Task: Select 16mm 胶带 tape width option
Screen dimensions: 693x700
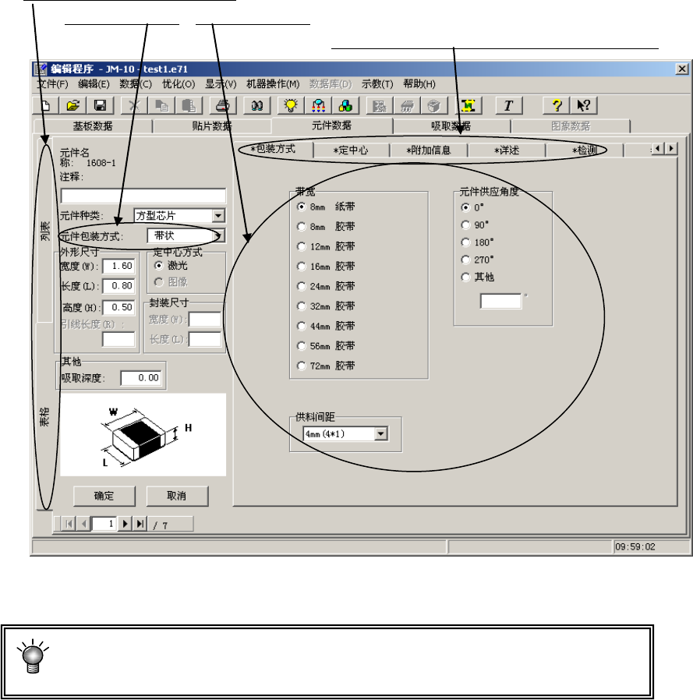Action: pyautogui.click(x=326, y=267)
